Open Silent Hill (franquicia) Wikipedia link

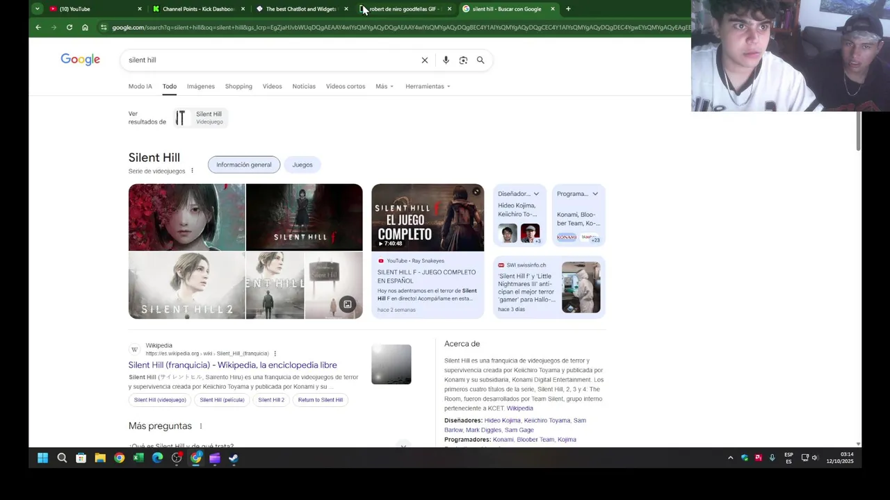point(232,365)
